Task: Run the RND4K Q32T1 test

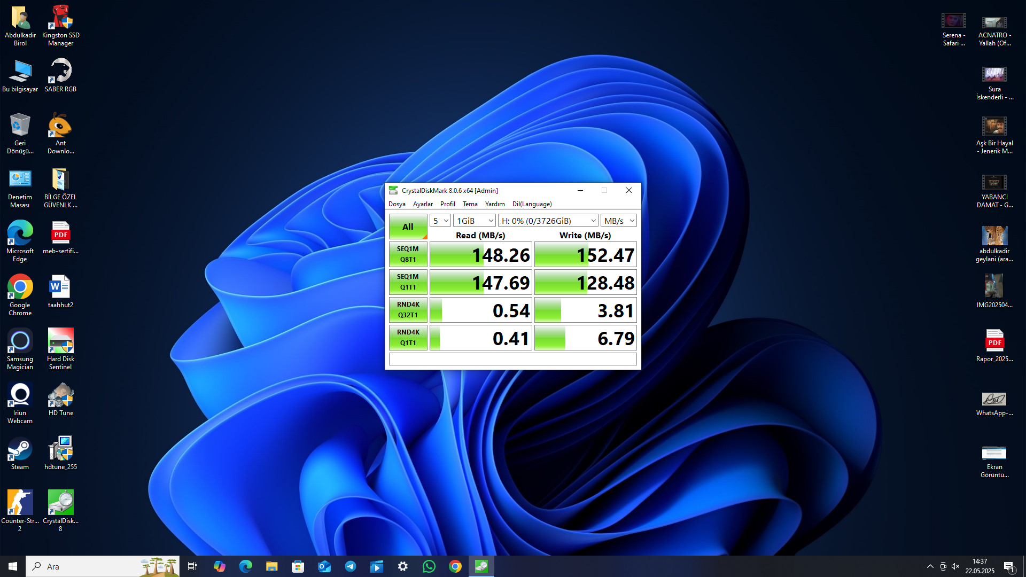Action: [x=408, y=310]
